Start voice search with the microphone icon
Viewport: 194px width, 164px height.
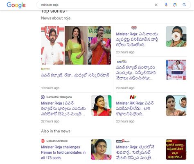coord(166,5)
